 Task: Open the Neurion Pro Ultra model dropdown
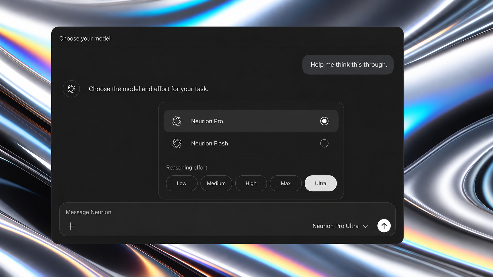[x=340, y=226]
